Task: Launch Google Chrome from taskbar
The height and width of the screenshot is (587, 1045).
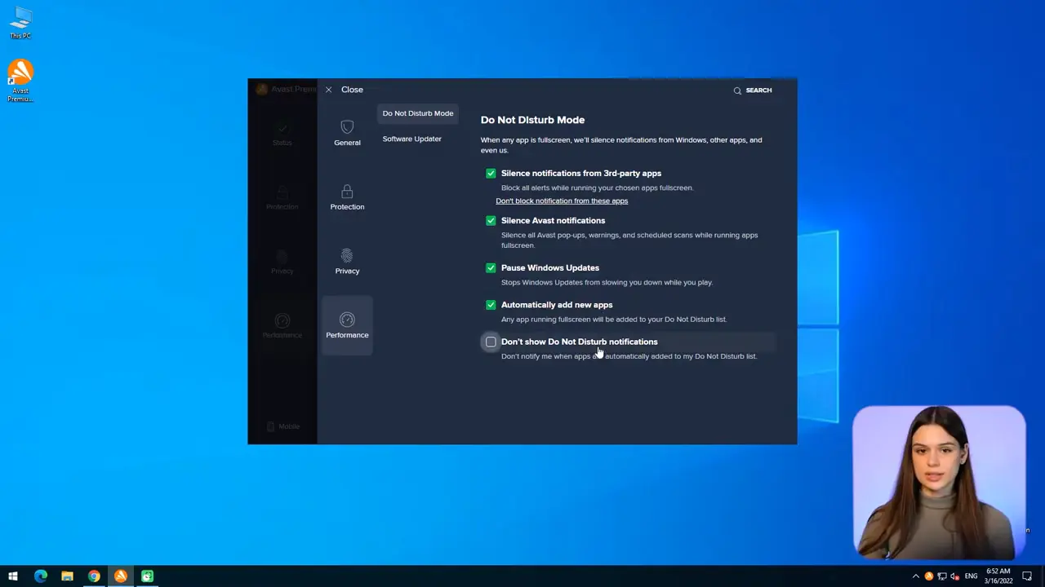Action: coord(94,576)
